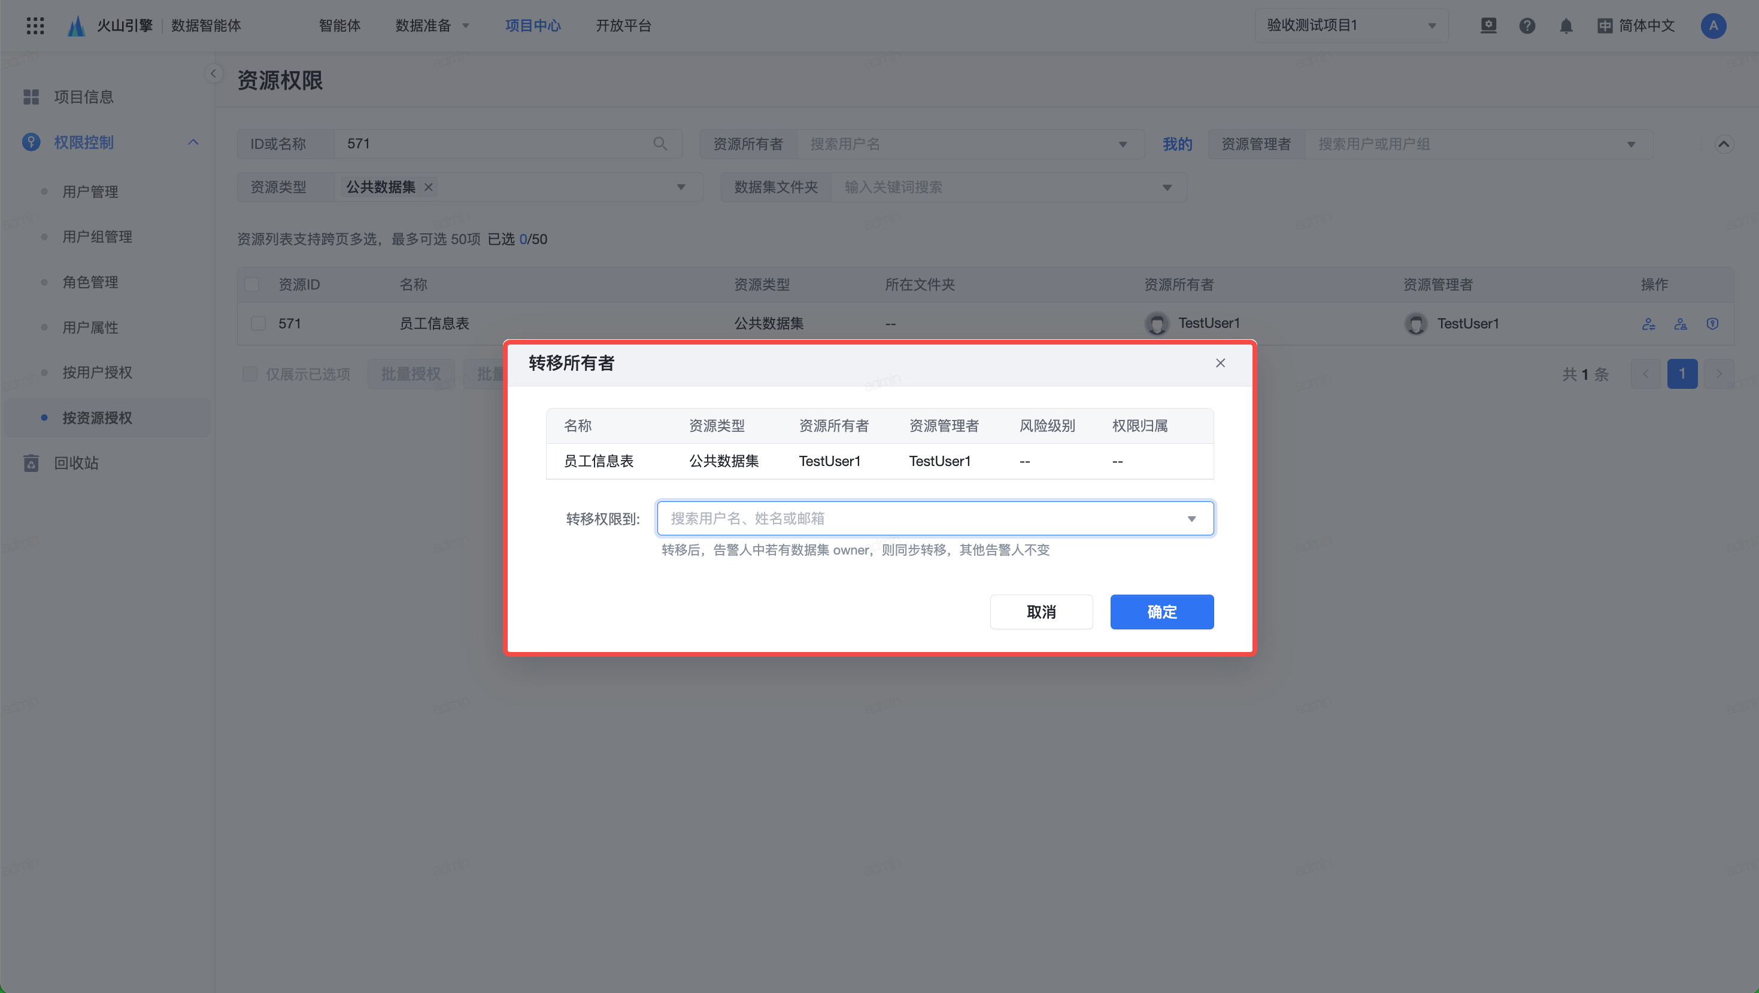This screenshot has width=1759, height=993.
Task: Click the search magnifier in ID field
Action: [660, 144]
